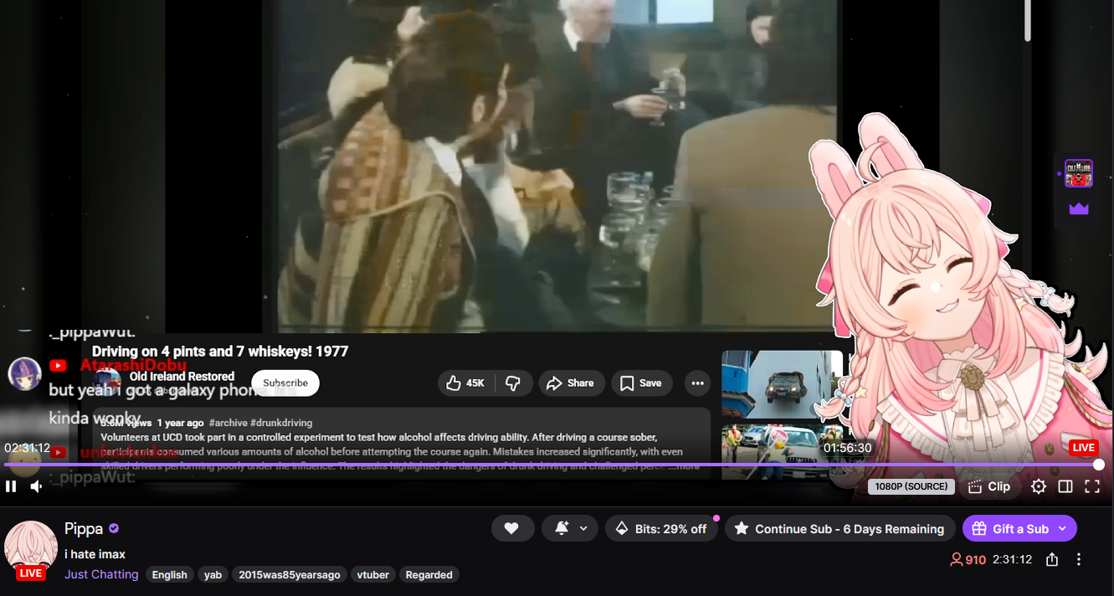Click the Gift a Sub button
Screen dimensions: 1114x596
point(1019,528)
